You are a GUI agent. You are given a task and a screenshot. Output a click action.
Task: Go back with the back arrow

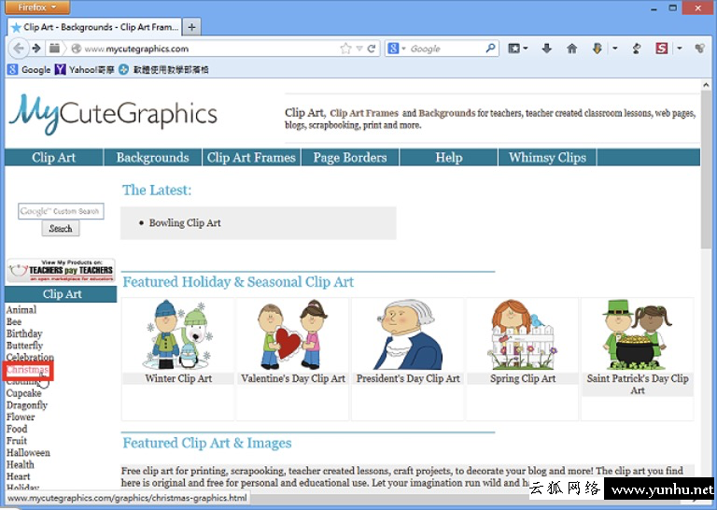(19, 48)
